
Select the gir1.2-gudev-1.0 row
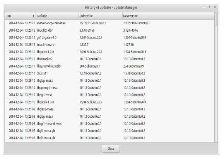(109, 37)
